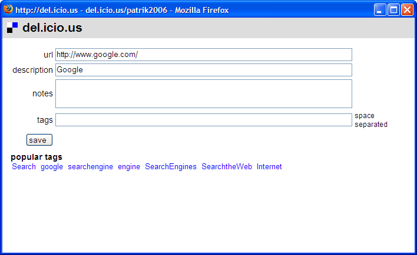Click the del.icio.us logo squares icon
Viewport: 417px width, 255px height.
(12, 28)
